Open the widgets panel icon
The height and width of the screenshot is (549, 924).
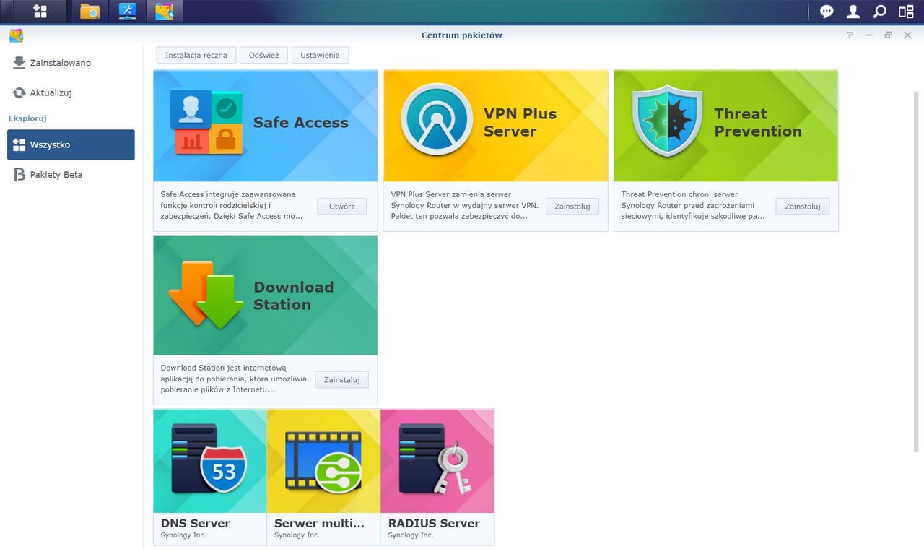906,11
